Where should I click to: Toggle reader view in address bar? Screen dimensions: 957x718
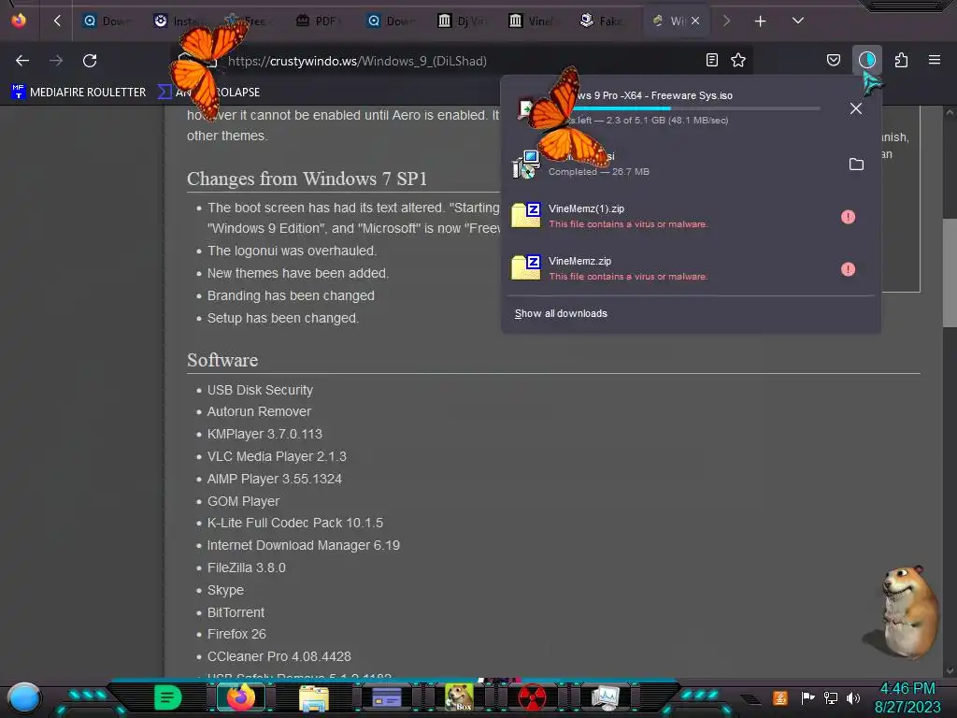pos(711,60)
